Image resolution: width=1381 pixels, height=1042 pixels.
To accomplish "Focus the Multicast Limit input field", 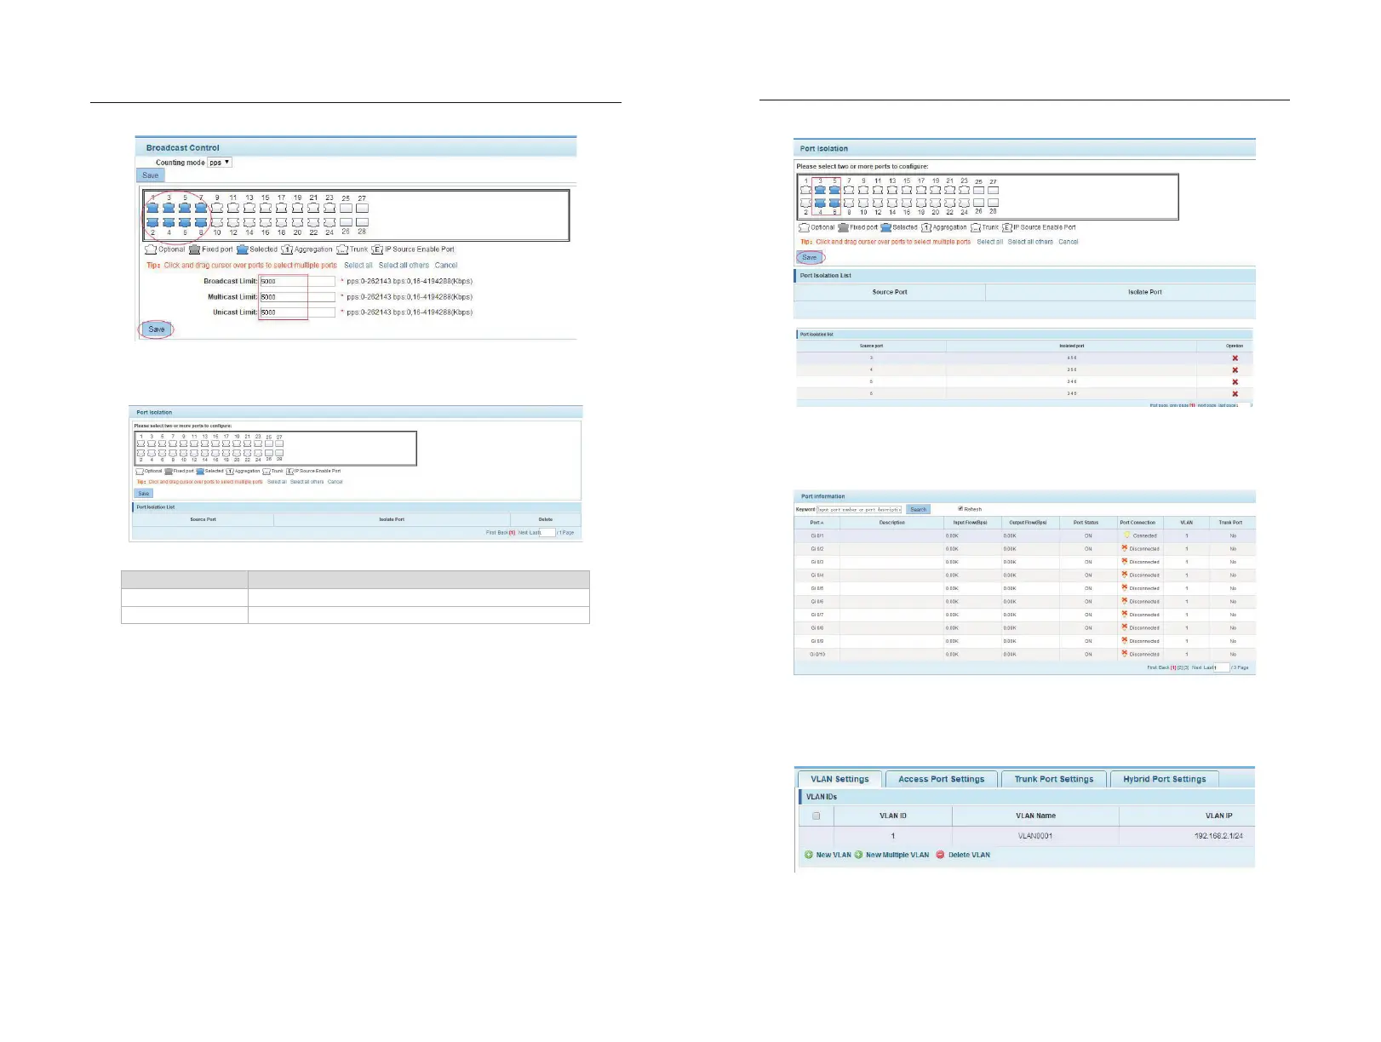I will [x=297, y=297].
